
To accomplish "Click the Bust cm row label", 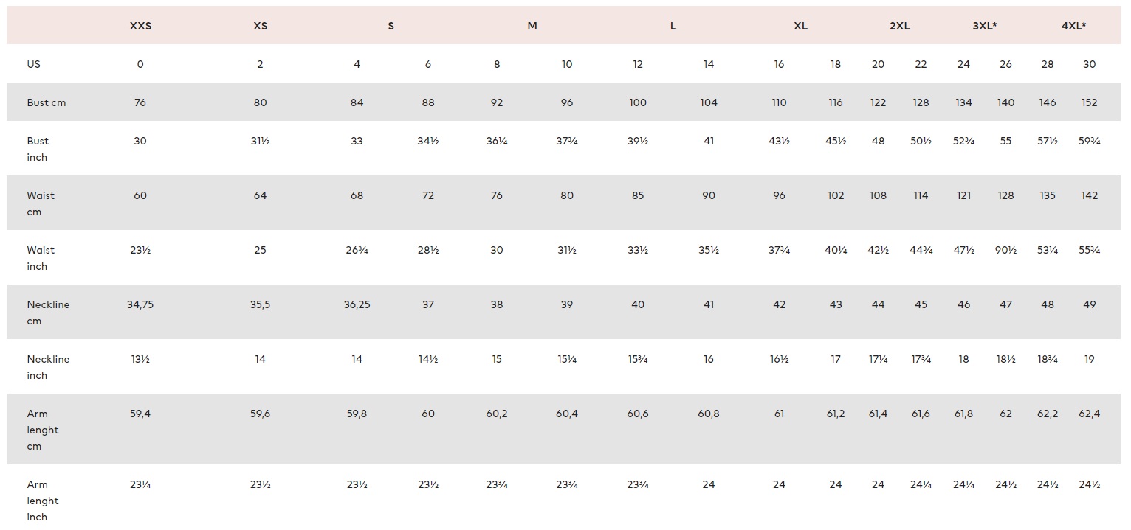I will (47, 102).
